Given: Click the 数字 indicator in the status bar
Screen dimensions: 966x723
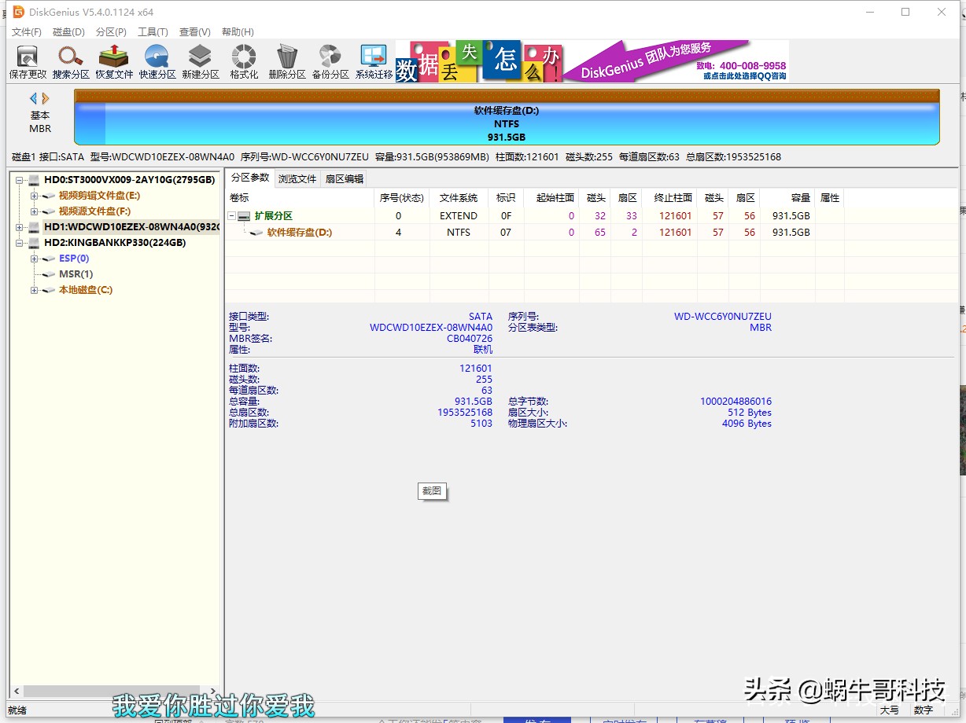Looking at the screenshot, I should [923, 710].
